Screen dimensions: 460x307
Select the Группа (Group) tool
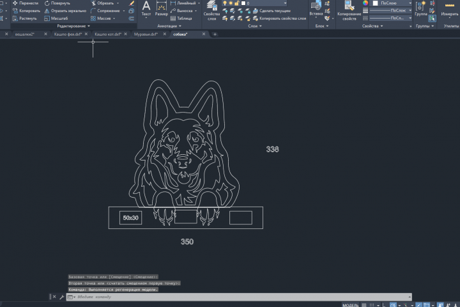click(421, 8)
